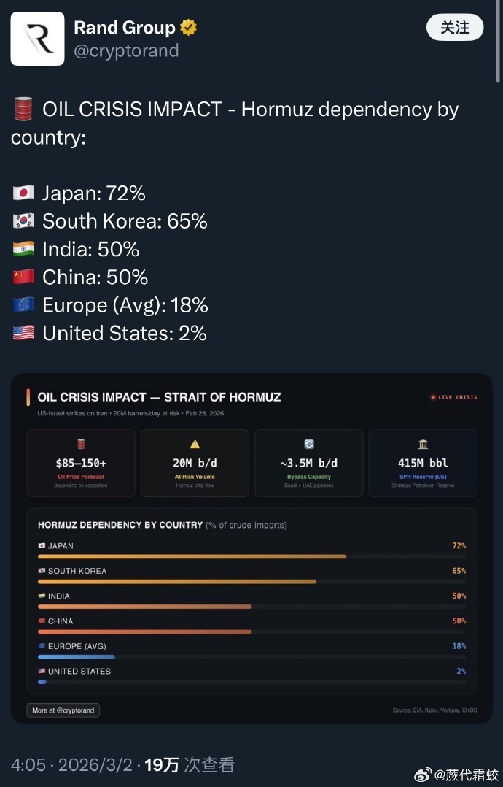This screenshot has height=787, width=503.
Task: Click the United States flag emoji in tweet
Action: point(23,334)
